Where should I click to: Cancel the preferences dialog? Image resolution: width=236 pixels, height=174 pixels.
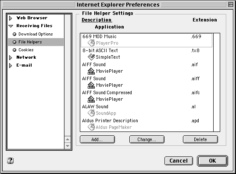179,161
